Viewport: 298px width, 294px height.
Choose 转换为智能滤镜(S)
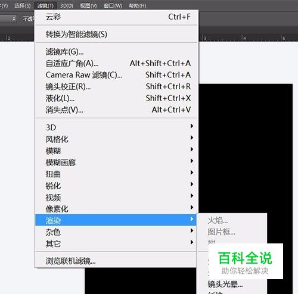(x=116, y=35)
